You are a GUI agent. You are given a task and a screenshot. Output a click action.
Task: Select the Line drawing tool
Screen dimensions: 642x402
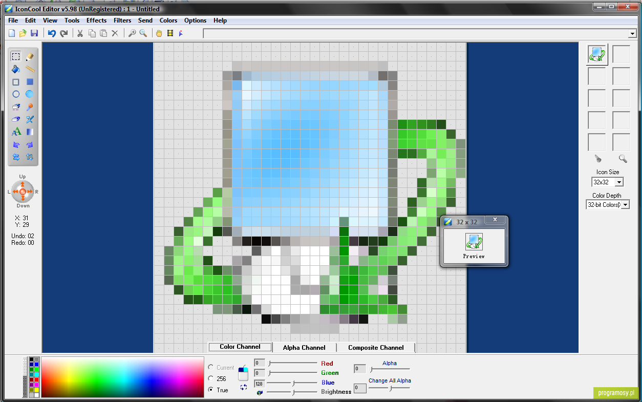tap(30, 69)
